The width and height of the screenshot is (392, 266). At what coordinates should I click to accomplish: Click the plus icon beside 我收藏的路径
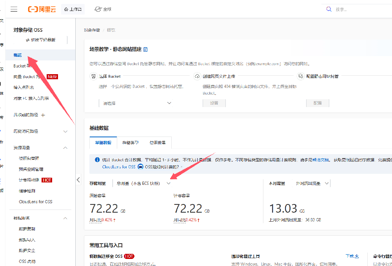(x=43, y=115)
